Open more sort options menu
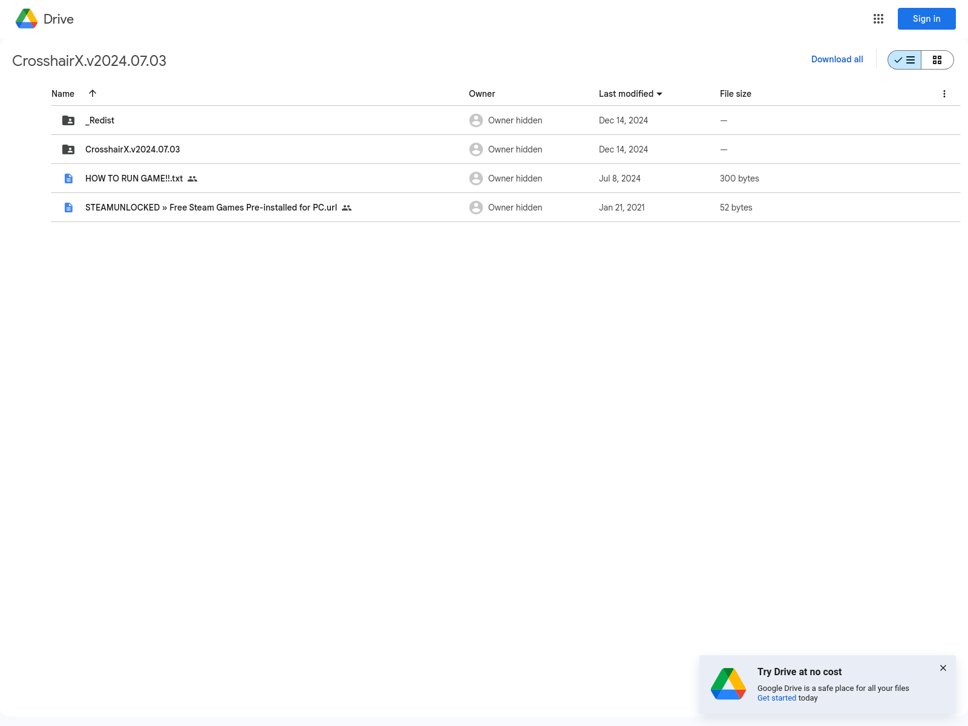 pyautogui.click(x=944, y=94)
